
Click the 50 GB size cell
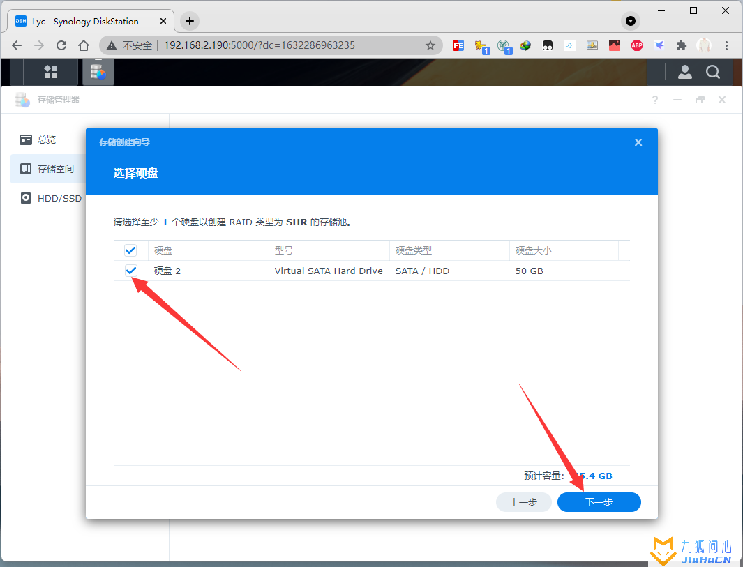tap(530, 271)
